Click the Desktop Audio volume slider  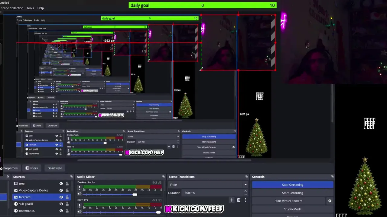(x=122, y=194)
